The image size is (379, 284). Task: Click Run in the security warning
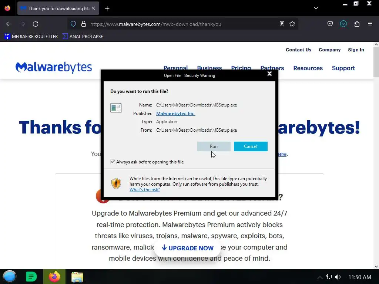tap(214, 146)
